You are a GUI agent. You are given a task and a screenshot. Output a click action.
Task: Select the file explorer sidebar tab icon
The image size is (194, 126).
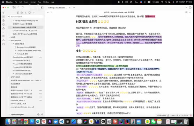click(x=14, y=7)
